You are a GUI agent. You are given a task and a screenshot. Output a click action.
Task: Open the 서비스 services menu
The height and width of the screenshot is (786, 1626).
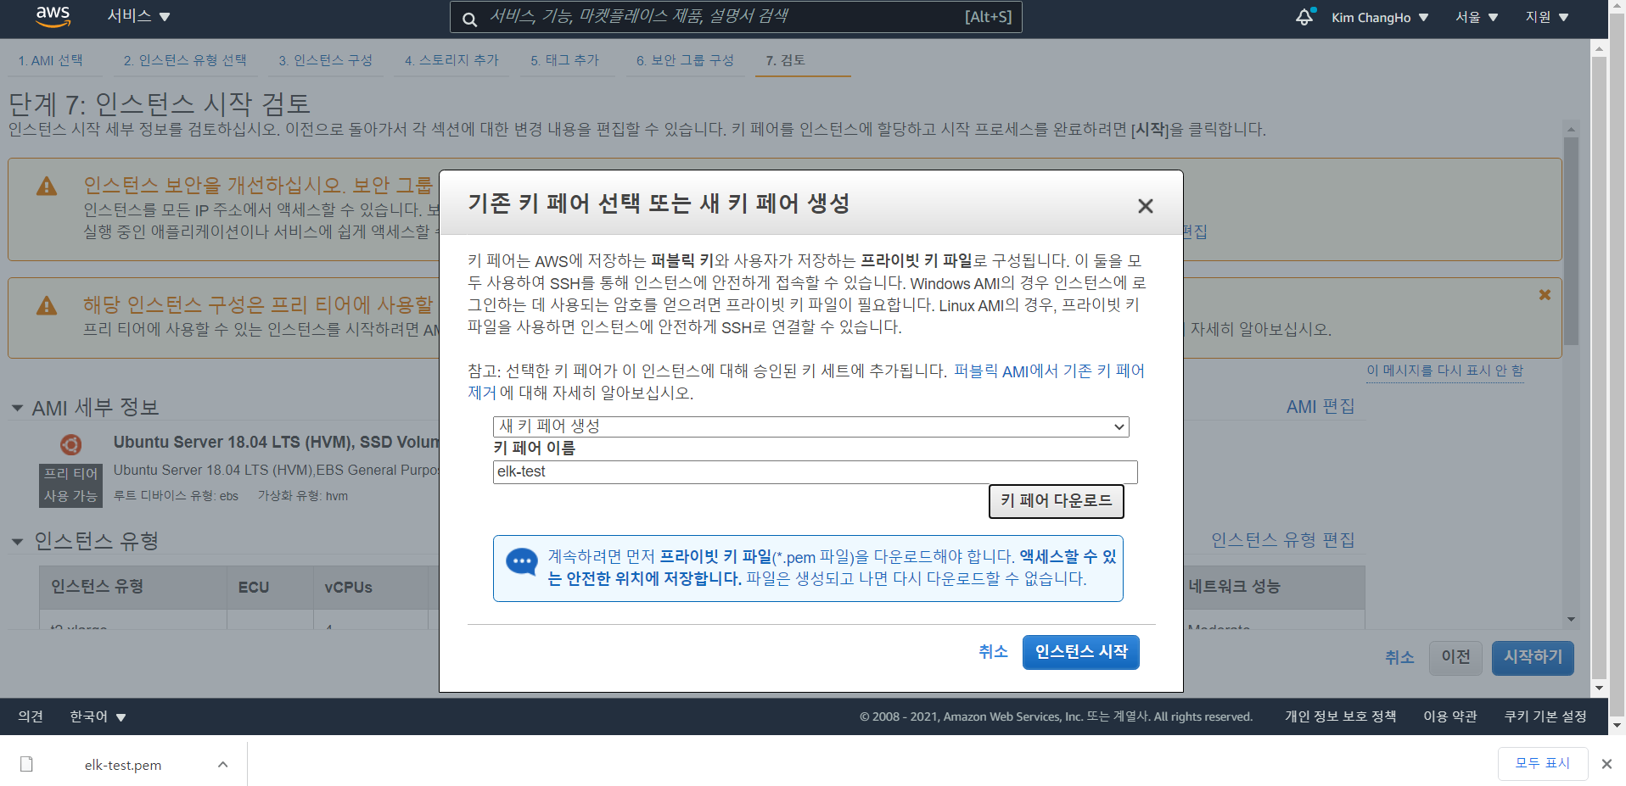tap(138, 16)
